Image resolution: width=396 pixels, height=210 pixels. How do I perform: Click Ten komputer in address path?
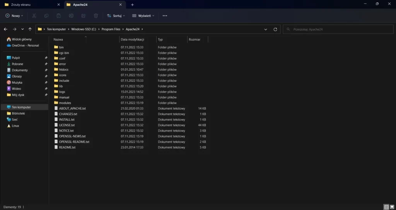[x=56, y=29]
